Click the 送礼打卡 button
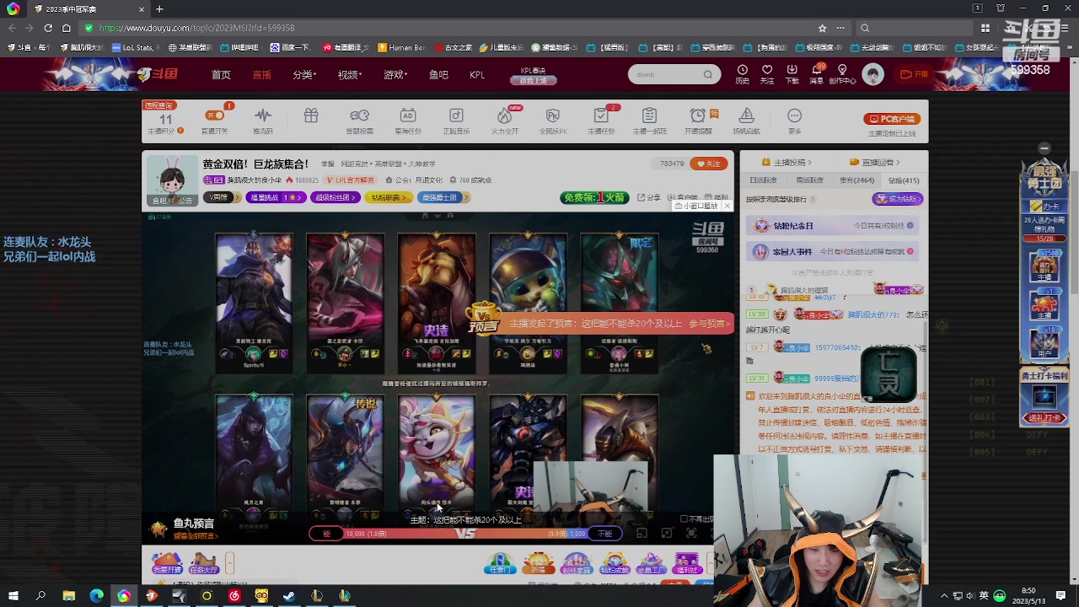This screenshot has height=607, width=1079. (1044, 418)
